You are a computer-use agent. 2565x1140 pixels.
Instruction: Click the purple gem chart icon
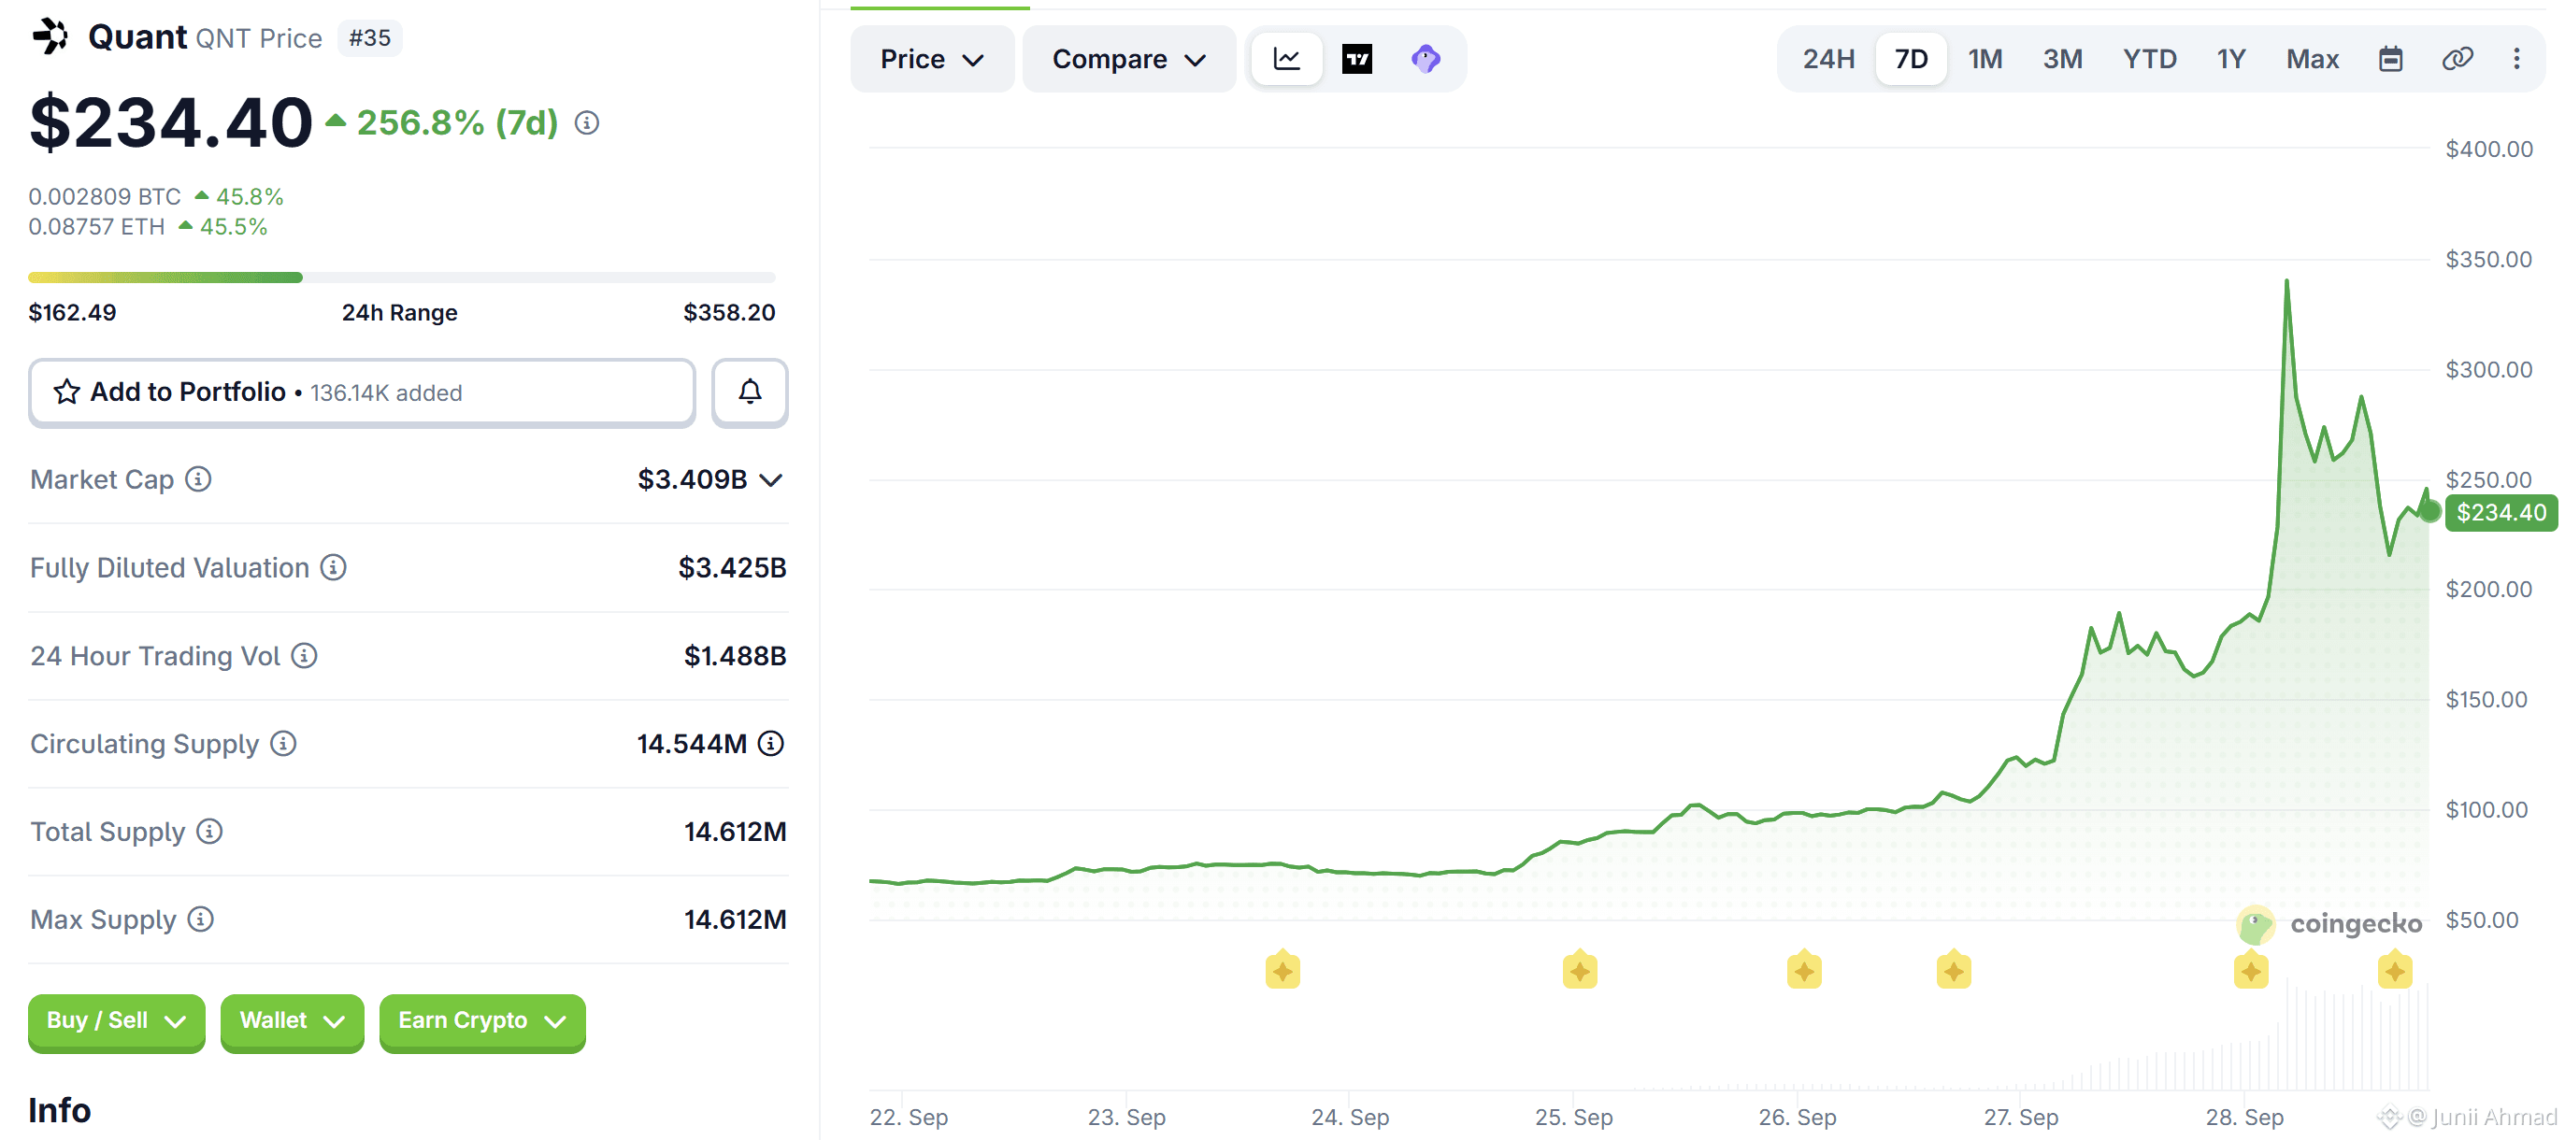point(1425,60)
